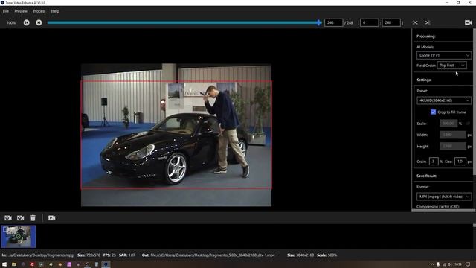Viewport: 476px width, 268px height.
Task: Click the remove video (camera minus) icon
Action: (x=20, y=218)
